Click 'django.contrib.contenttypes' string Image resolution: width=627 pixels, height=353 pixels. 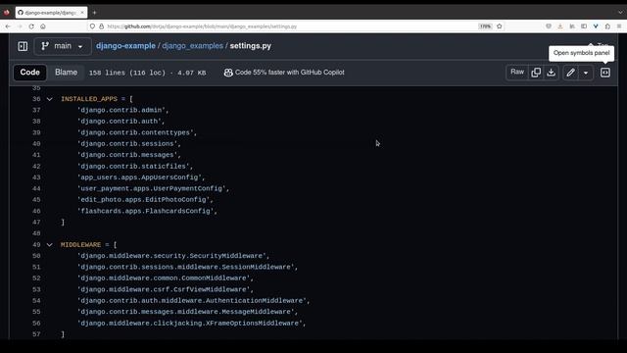tap(135, 132)
